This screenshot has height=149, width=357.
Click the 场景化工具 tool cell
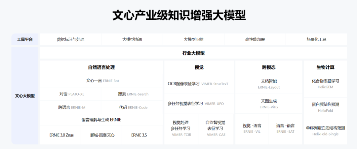316,39
